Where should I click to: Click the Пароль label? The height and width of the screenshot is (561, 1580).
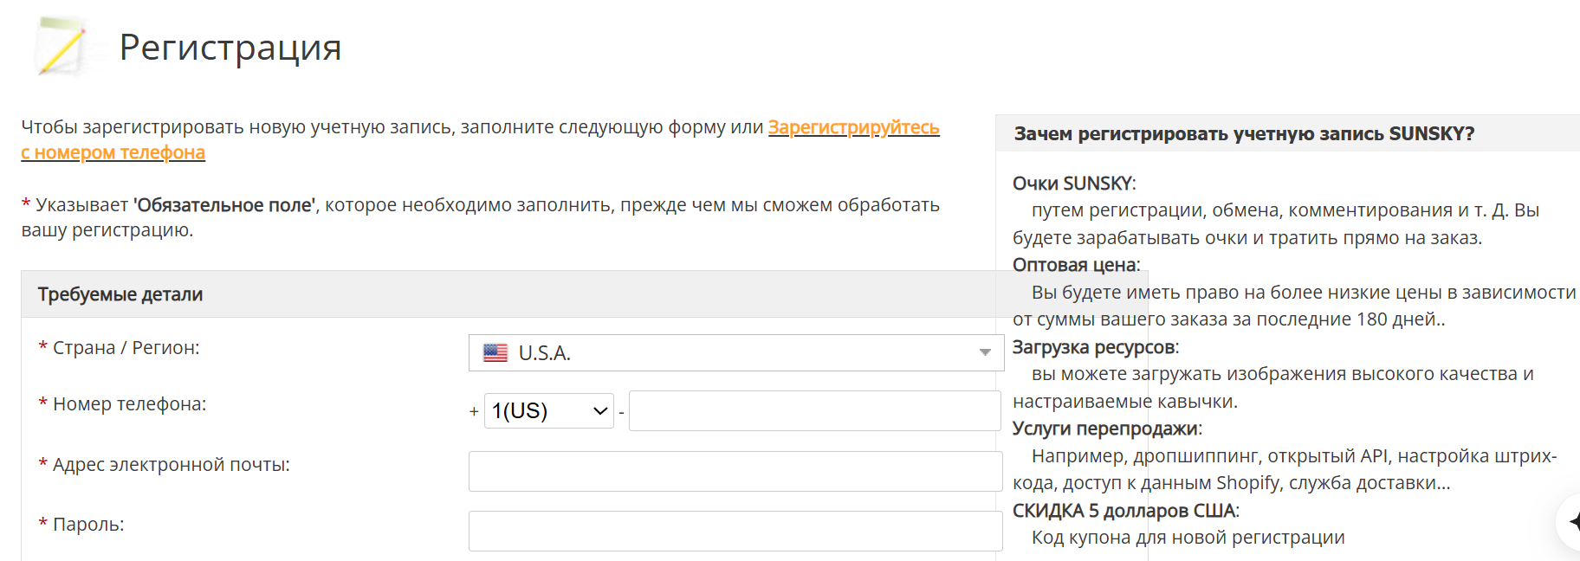click(88, 525)
